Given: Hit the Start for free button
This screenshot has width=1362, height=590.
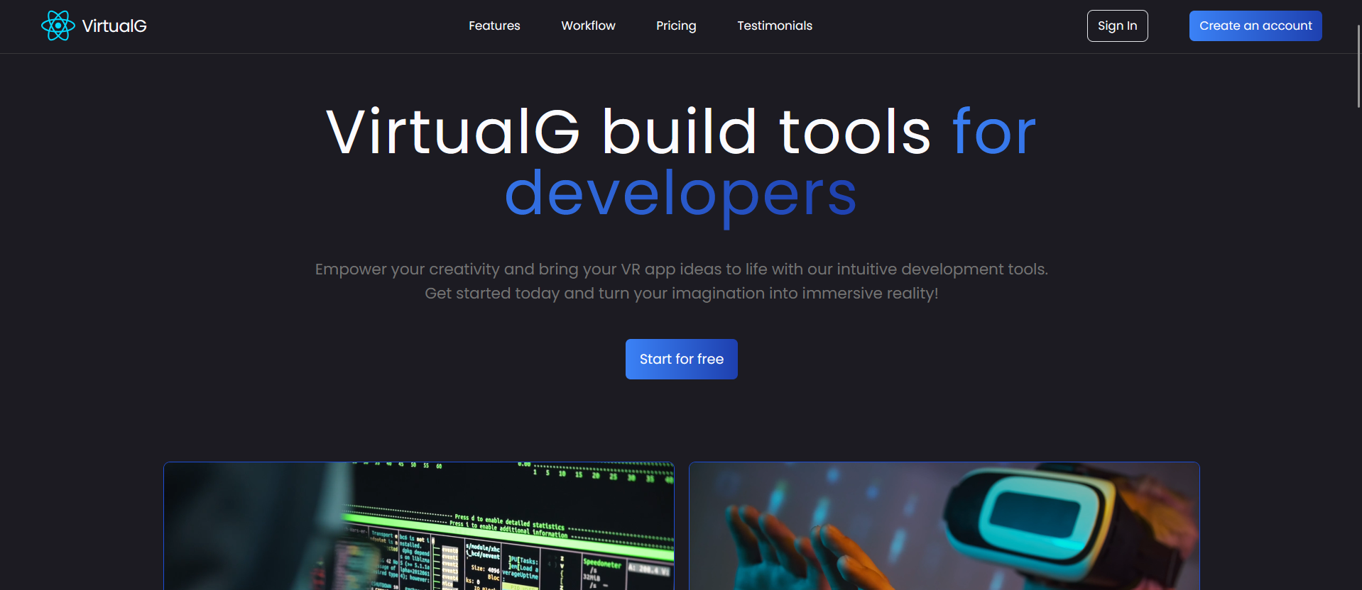Looking at the screenshot, I should [x=681, y=359].
